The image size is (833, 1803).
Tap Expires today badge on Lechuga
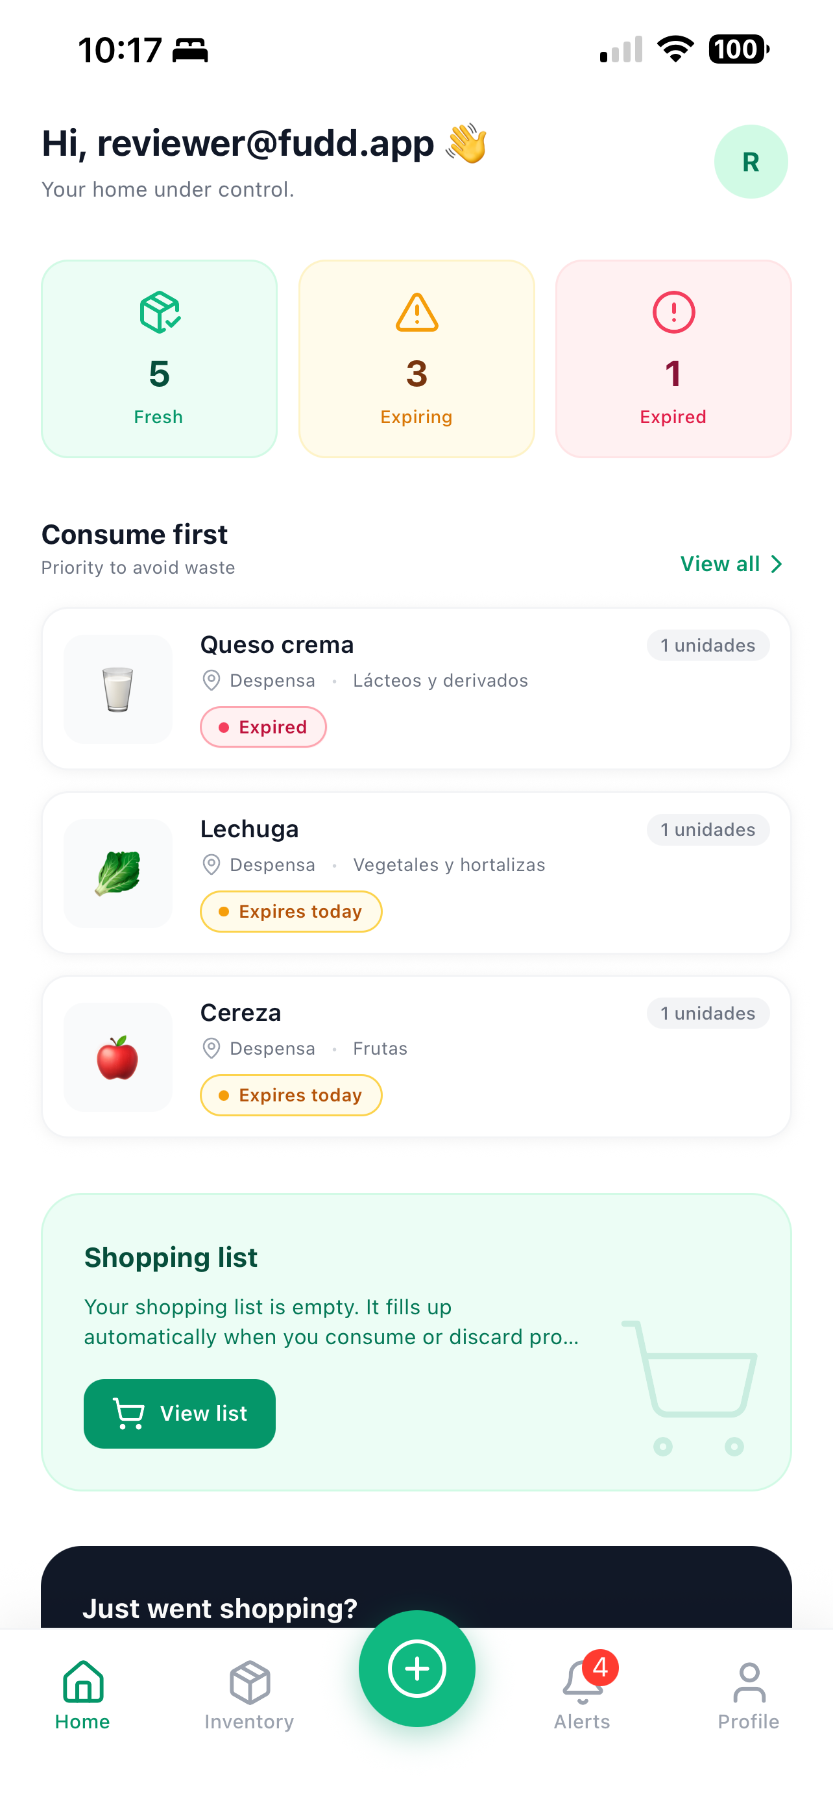[291, 911]
